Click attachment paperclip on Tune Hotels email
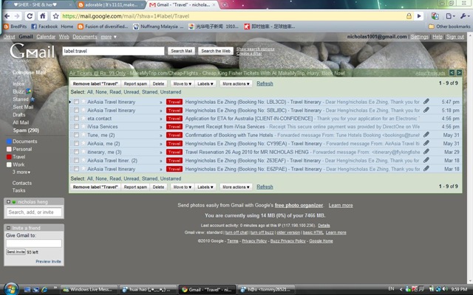 tap(426, 135)
